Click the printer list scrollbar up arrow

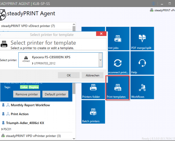pos(74,24)
